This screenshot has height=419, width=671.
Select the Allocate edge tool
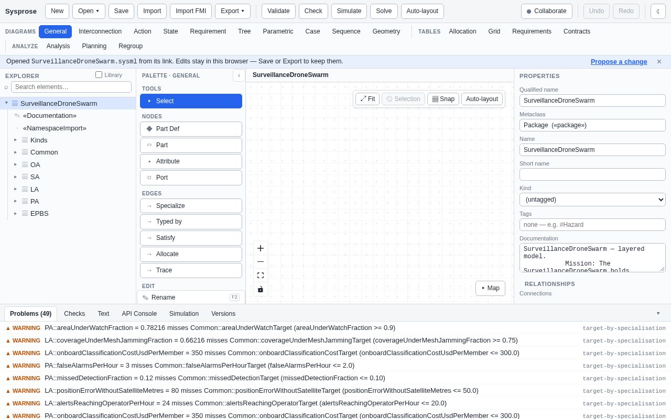tap(191, 254)
